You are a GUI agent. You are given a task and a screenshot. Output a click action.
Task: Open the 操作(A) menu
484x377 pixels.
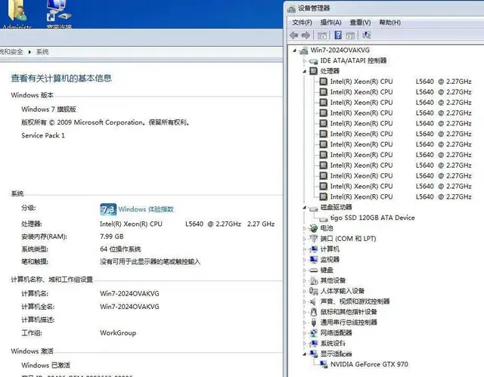330,23
